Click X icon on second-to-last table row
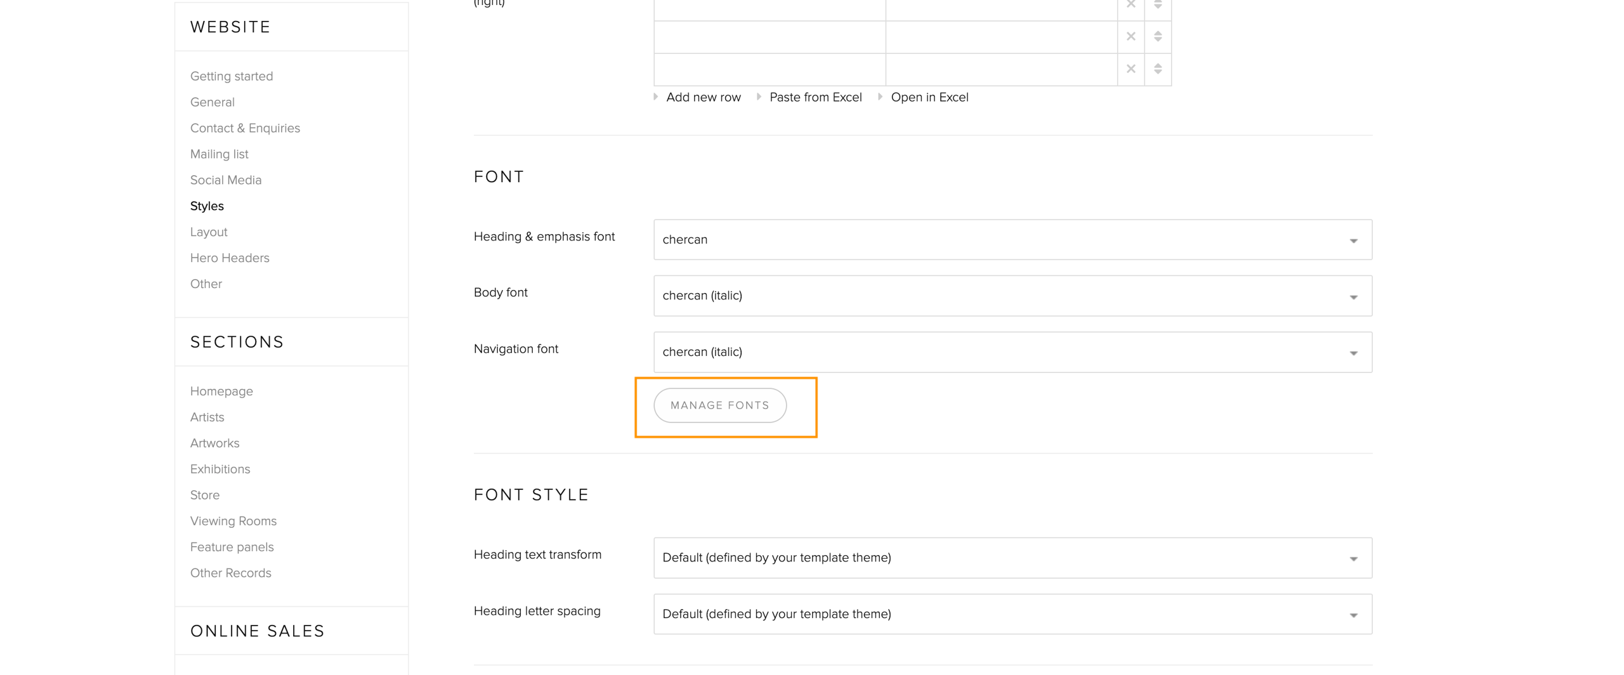Image resolution: width=1624 pixels, height=675 pixels. [1130, 37]
